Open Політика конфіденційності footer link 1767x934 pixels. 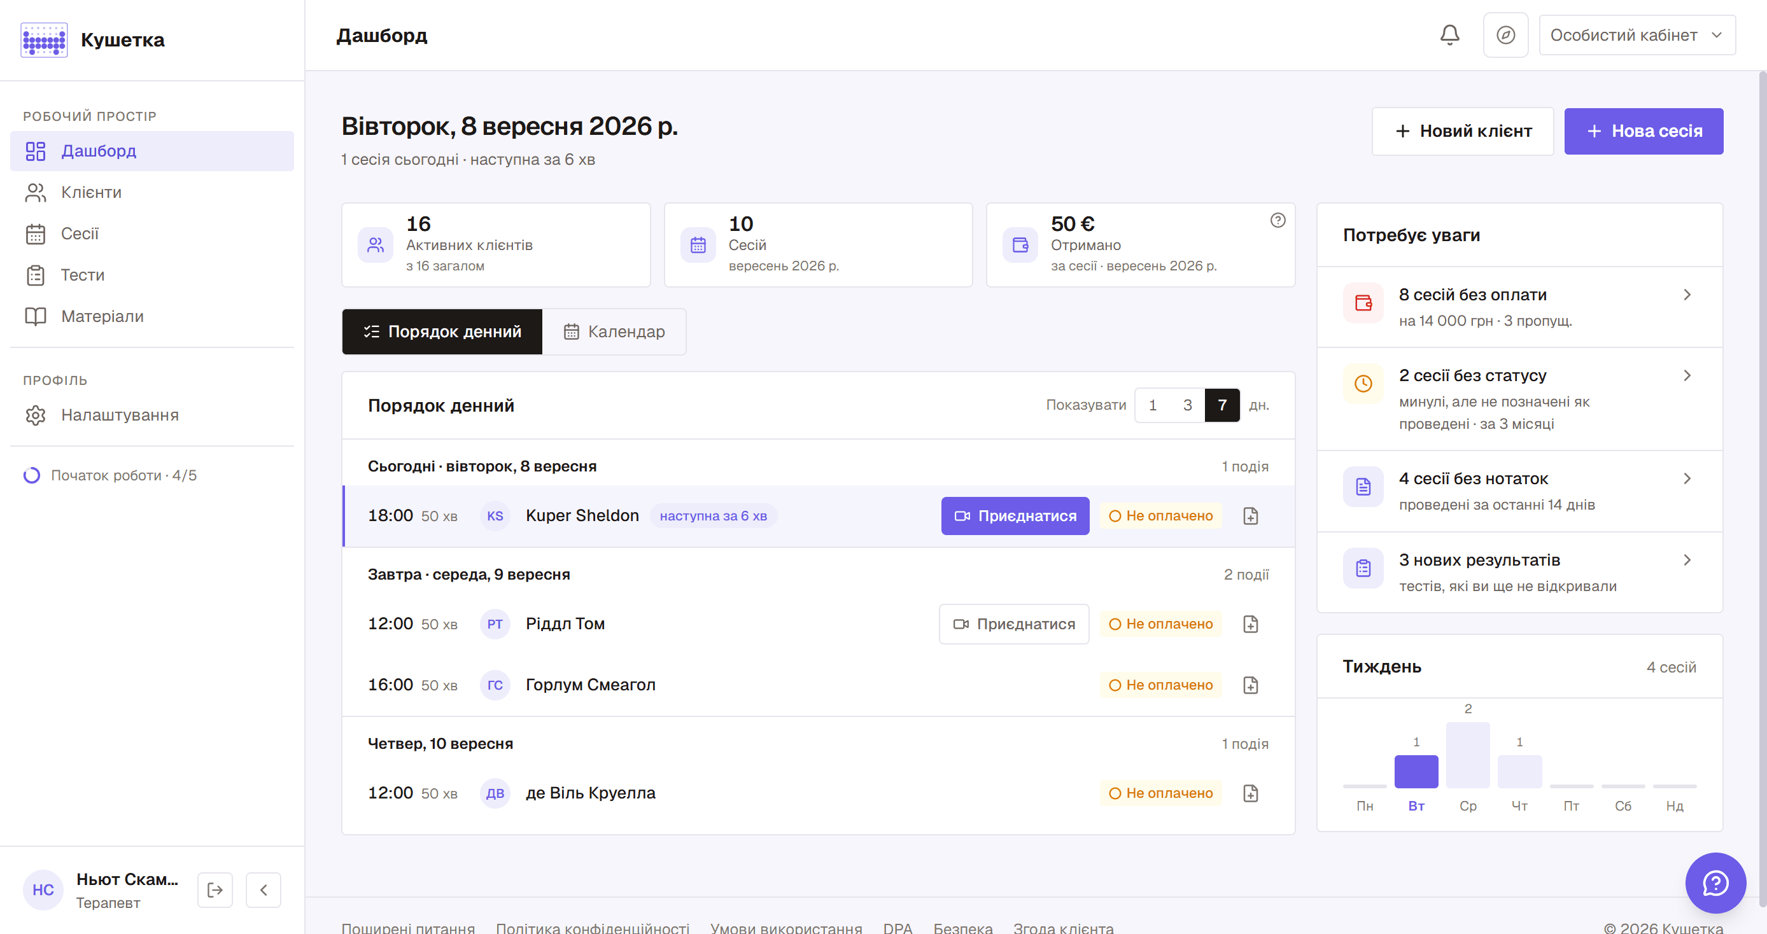pyautogui.click(x=592, y=927)
